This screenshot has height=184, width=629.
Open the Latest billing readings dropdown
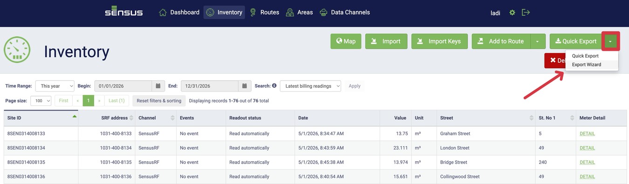[x=310, y=86]
